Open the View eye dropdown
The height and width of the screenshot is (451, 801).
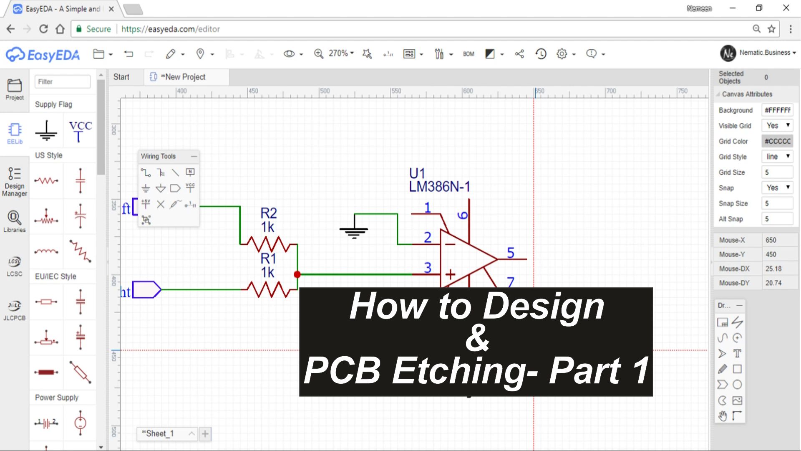coord(293,54)
